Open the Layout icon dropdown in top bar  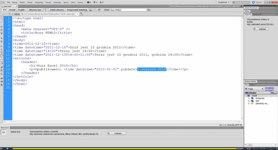[x=89, y=2]
